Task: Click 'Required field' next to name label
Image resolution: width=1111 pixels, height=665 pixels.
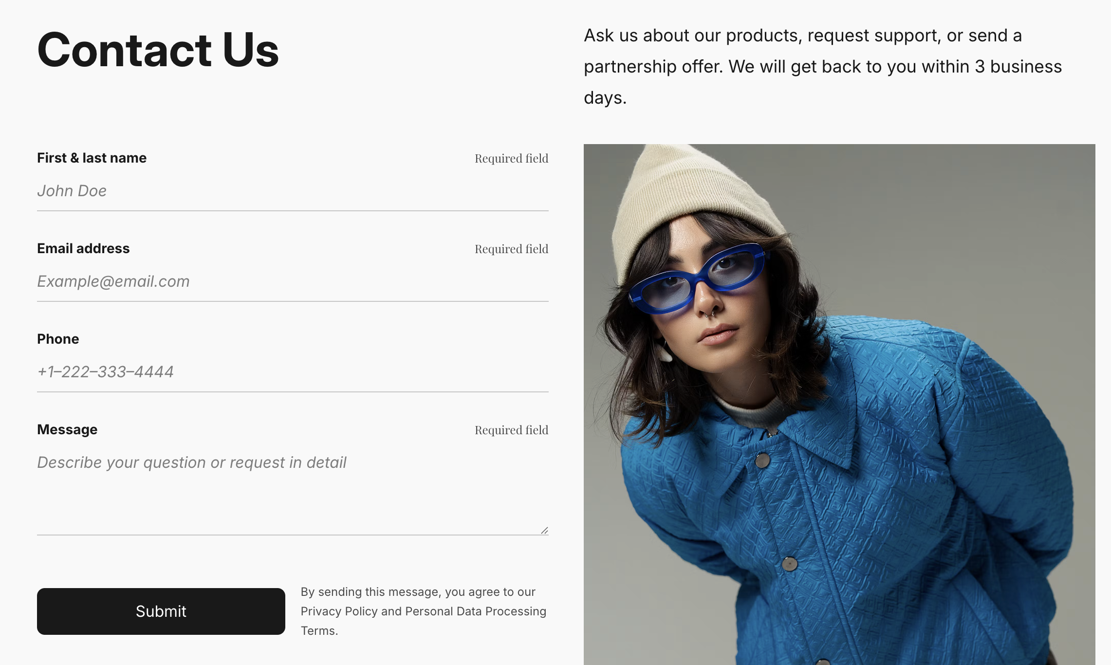Action: coord(511,158)
